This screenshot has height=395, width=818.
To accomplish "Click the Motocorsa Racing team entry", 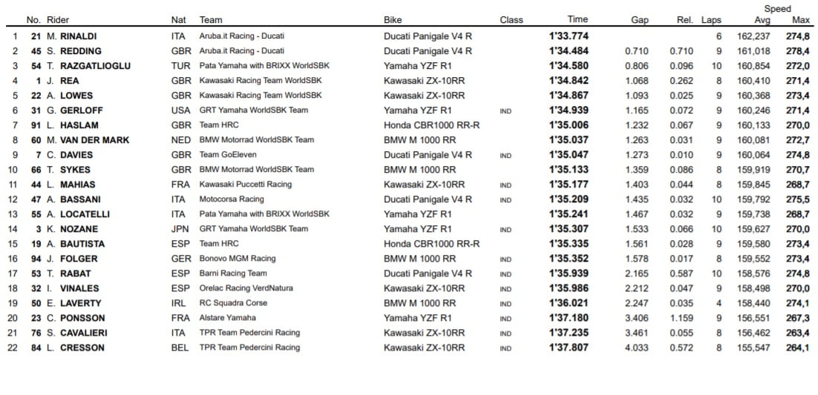I will [232, 199].
